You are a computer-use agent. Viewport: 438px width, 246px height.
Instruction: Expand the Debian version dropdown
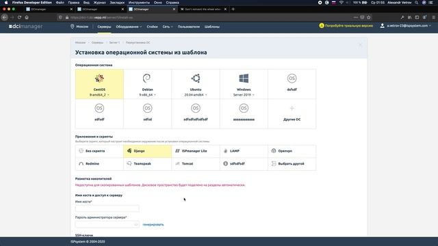[x=148, y=95]
